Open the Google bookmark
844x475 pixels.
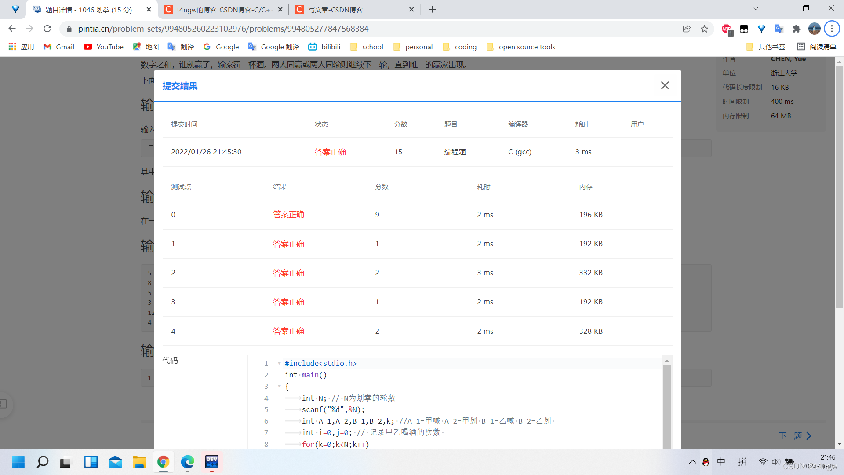(x=221, y=47)
